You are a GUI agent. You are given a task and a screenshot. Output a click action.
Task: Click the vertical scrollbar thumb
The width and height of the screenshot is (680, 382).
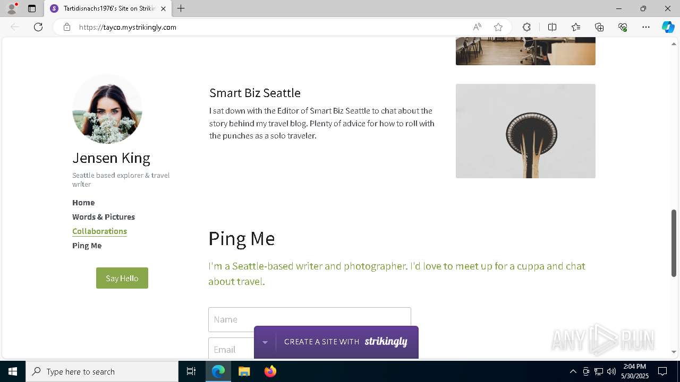674,243
